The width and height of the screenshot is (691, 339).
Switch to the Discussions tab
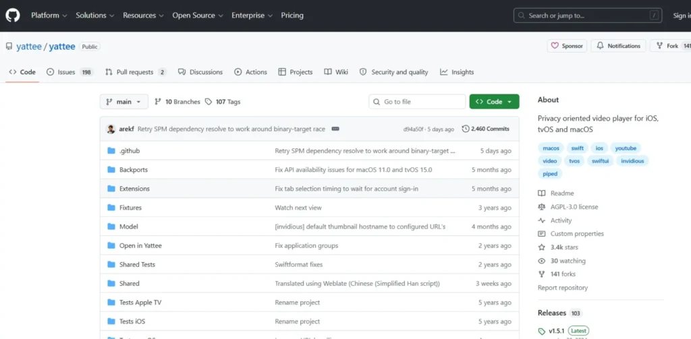(x=200, y=71)
